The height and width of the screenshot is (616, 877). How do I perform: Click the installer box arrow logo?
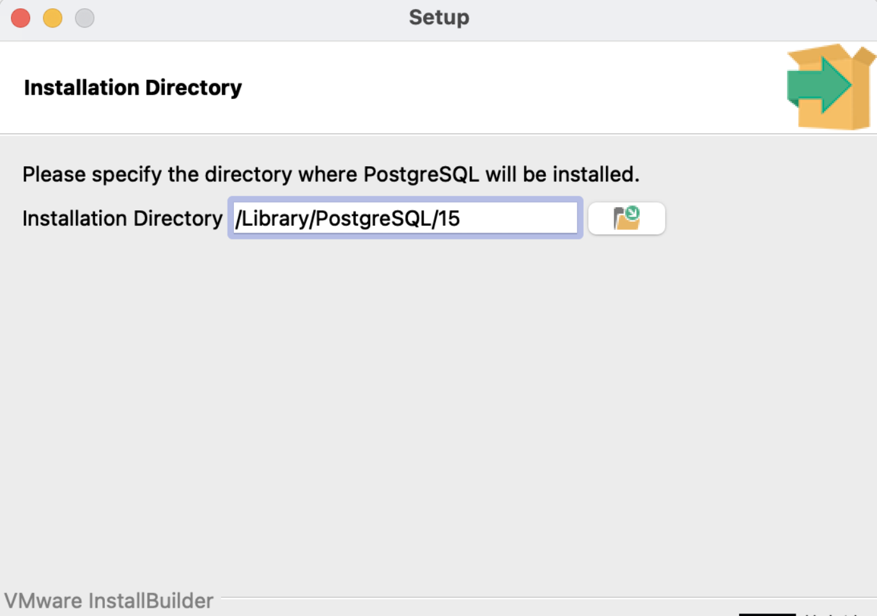(830, 87)
